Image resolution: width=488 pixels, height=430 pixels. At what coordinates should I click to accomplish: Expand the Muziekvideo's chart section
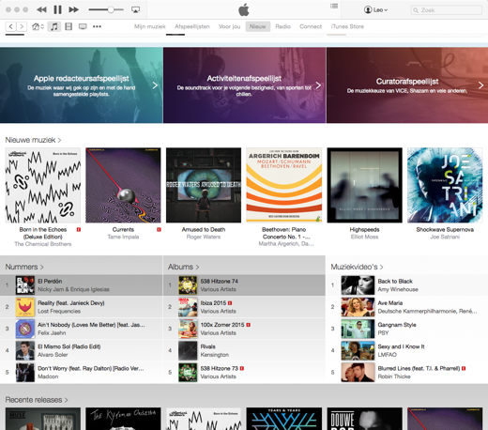(x=357, y=267)
